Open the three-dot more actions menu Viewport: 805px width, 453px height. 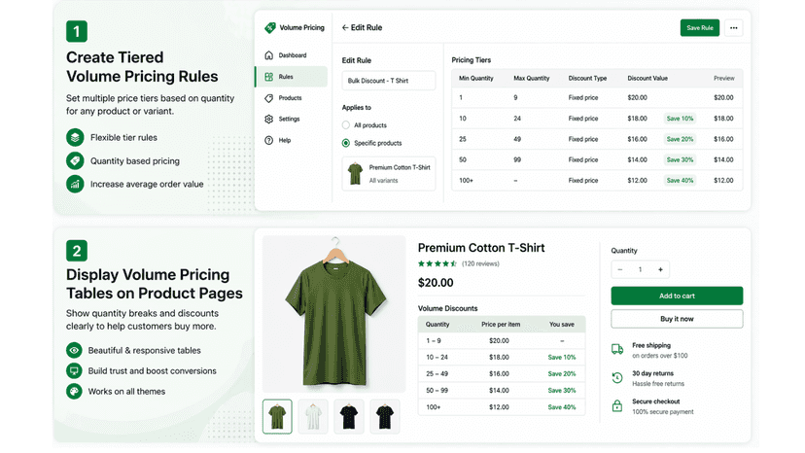tap(734, 28)
